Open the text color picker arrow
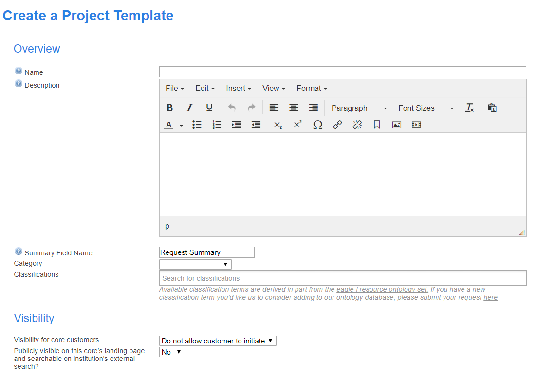Screen dimensions: 537x378 pyautogui.click(x=181, y=126)
